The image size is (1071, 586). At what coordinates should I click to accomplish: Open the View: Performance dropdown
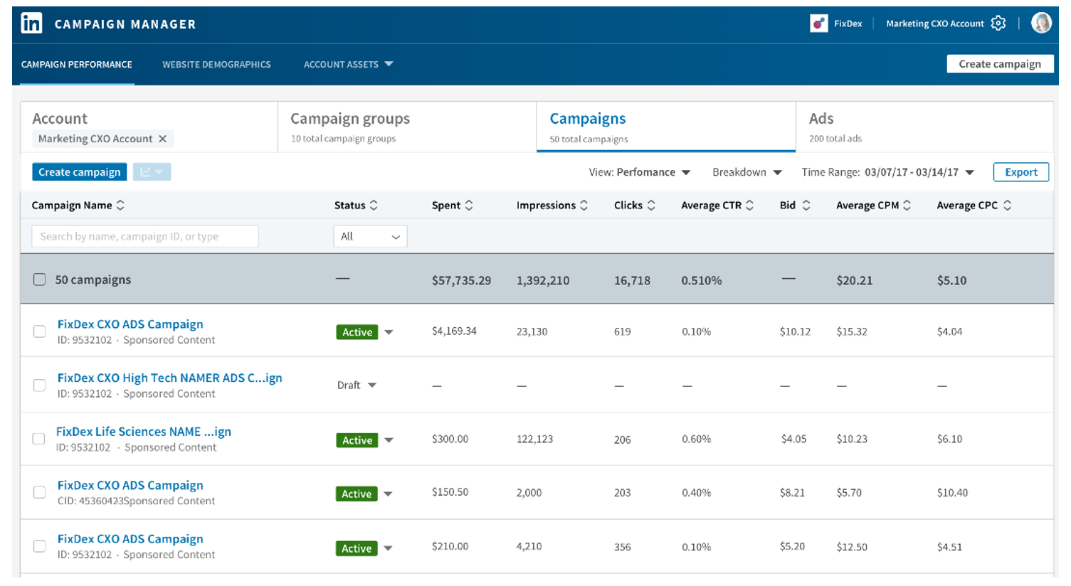(639, 172)
